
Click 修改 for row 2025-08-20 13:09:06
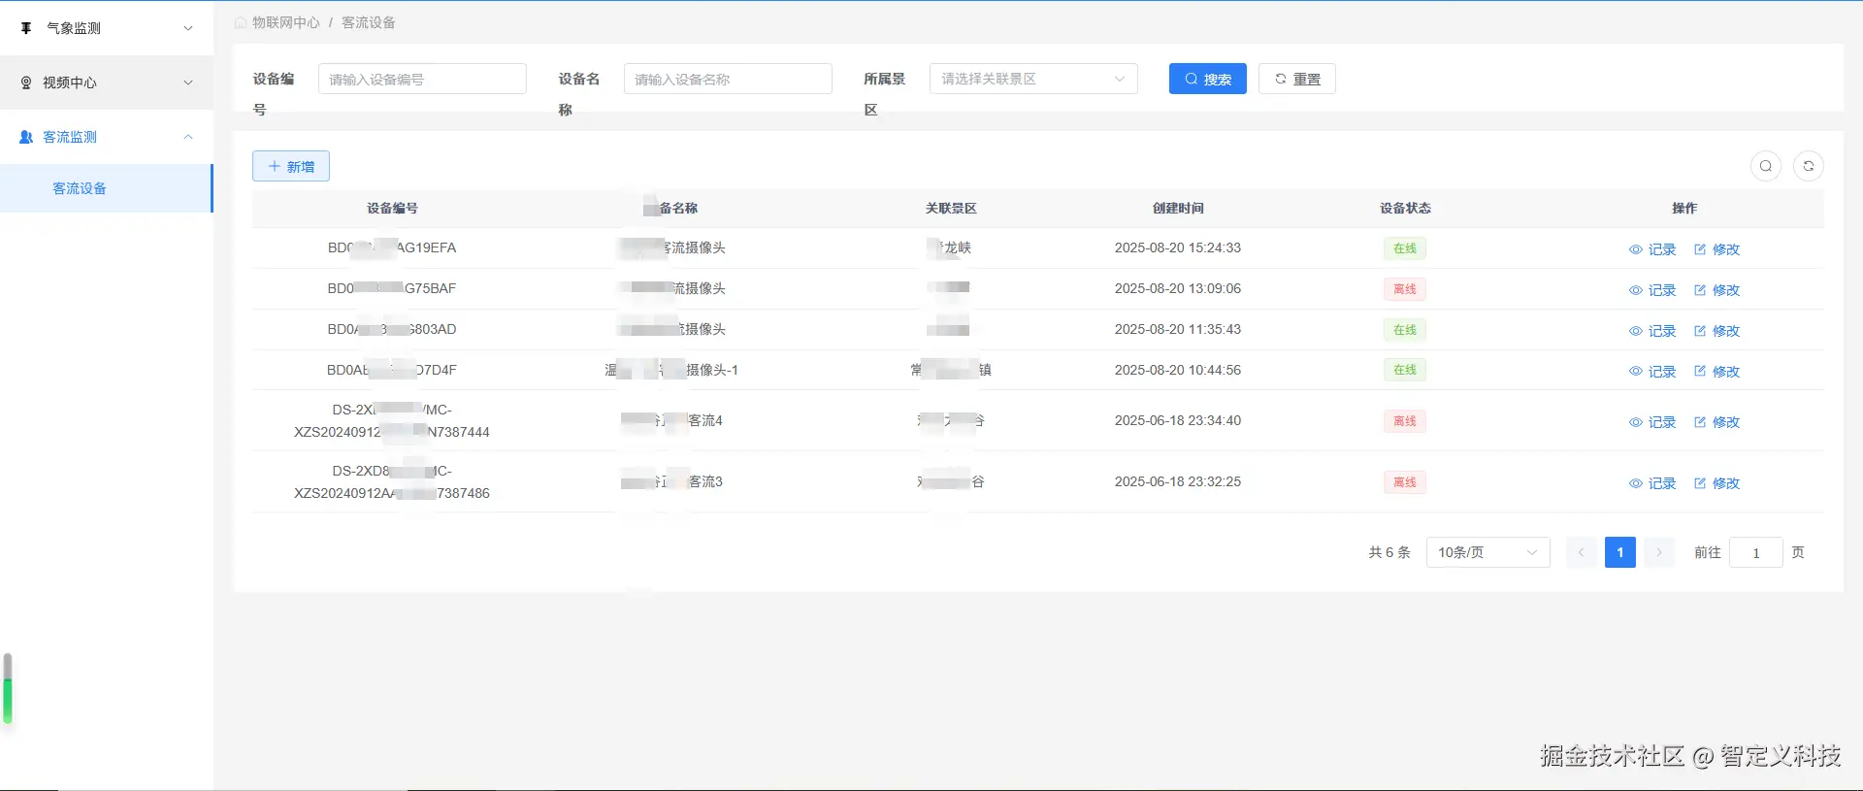pyautogui.click(x=1716, y=290)
